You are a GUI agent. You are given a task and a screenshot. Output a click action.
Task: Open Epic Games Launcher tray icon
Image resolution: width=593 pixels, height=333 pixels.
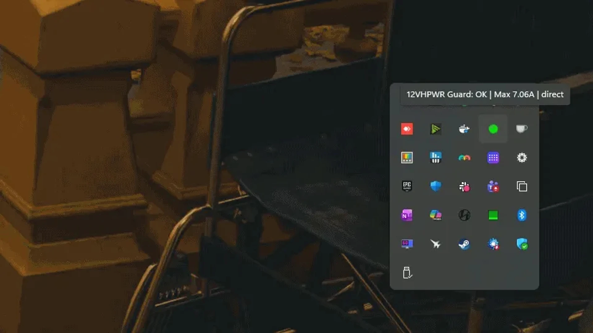[x=407, y=186]
